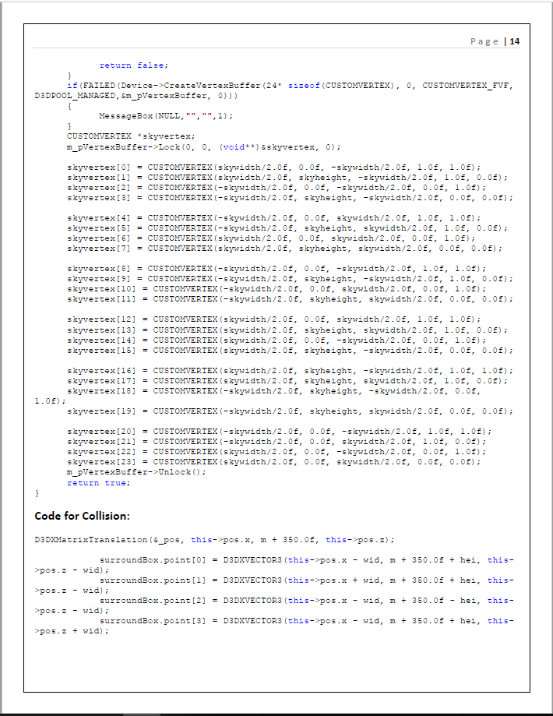
Task: Click the skyvertex[6] assignment line
Action: (271, 238)
